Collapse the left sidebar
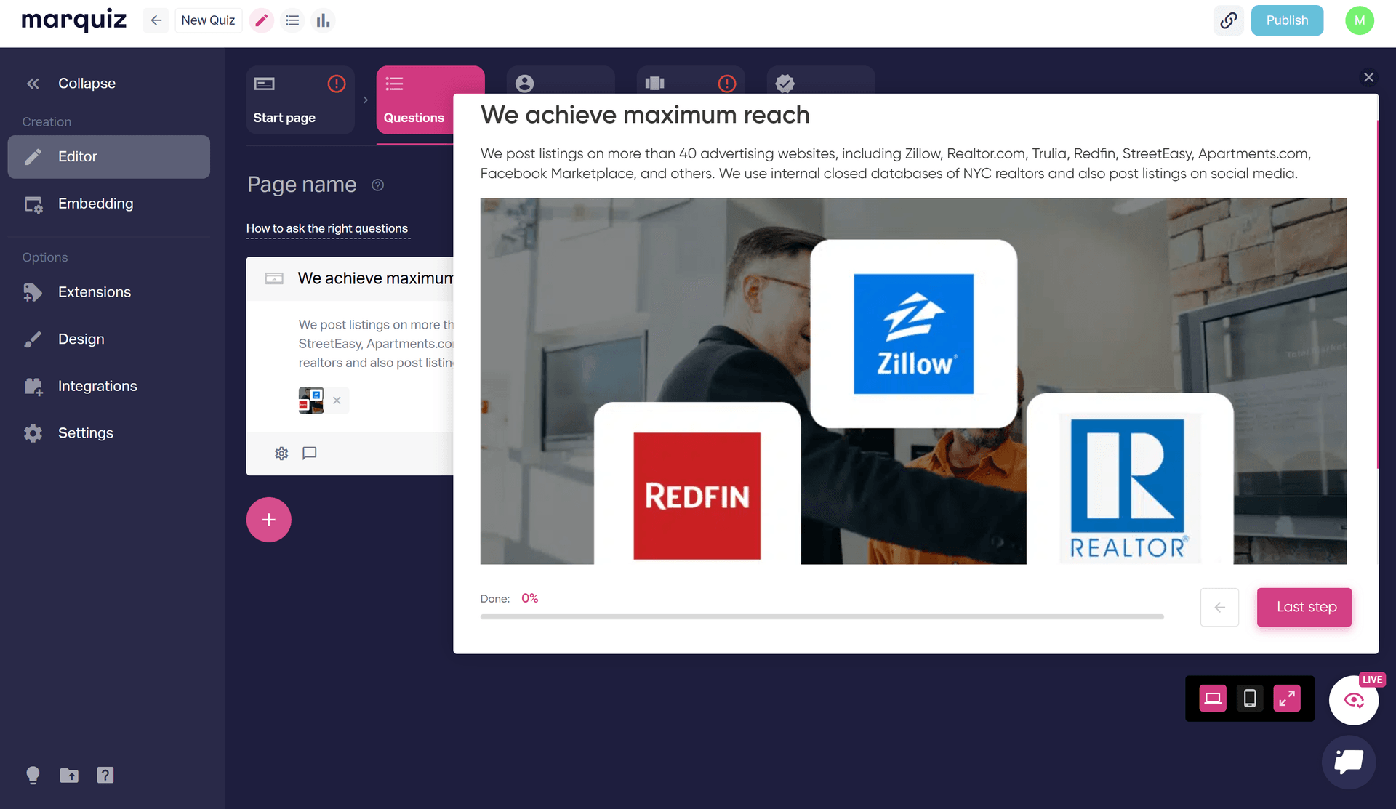The width and height of the screenshot is (1396, 809). [x=71, y=84]
